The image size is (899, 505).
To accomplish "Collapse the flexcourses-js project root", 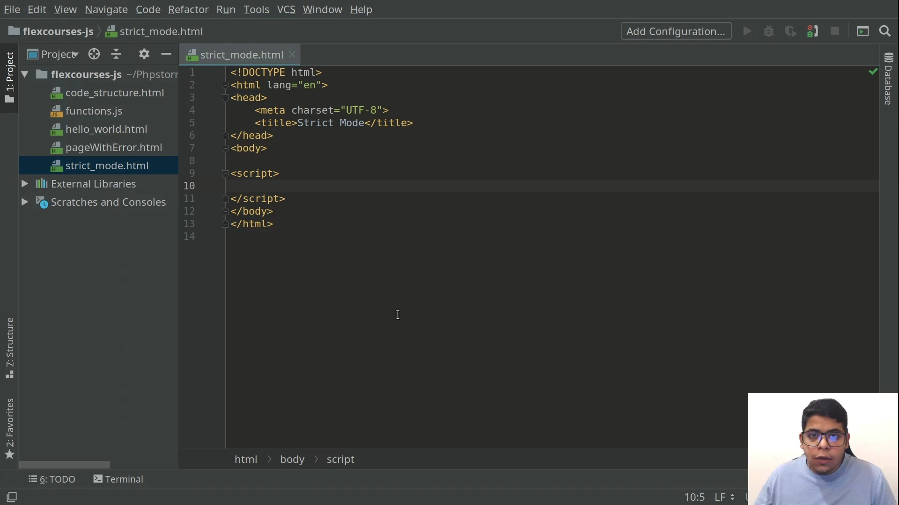I will click(25, 74).
